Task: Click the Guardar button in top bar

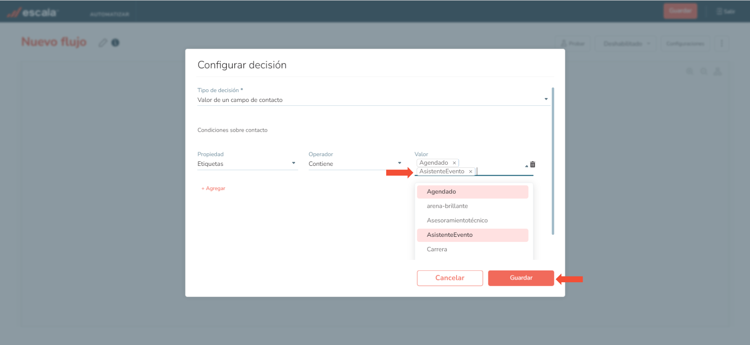Action: click(680, 11)
